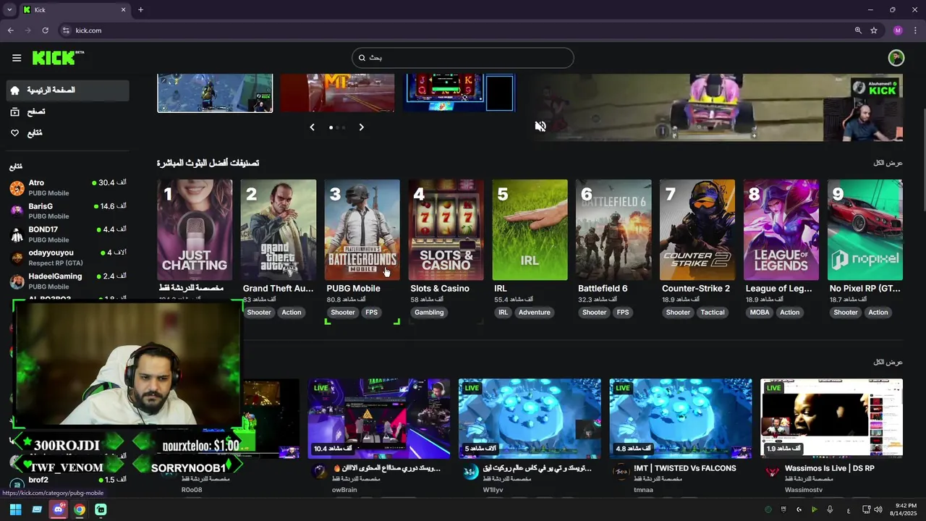Click browser back button
Screen dimensions: 926x521
click(x=10, y=30)
